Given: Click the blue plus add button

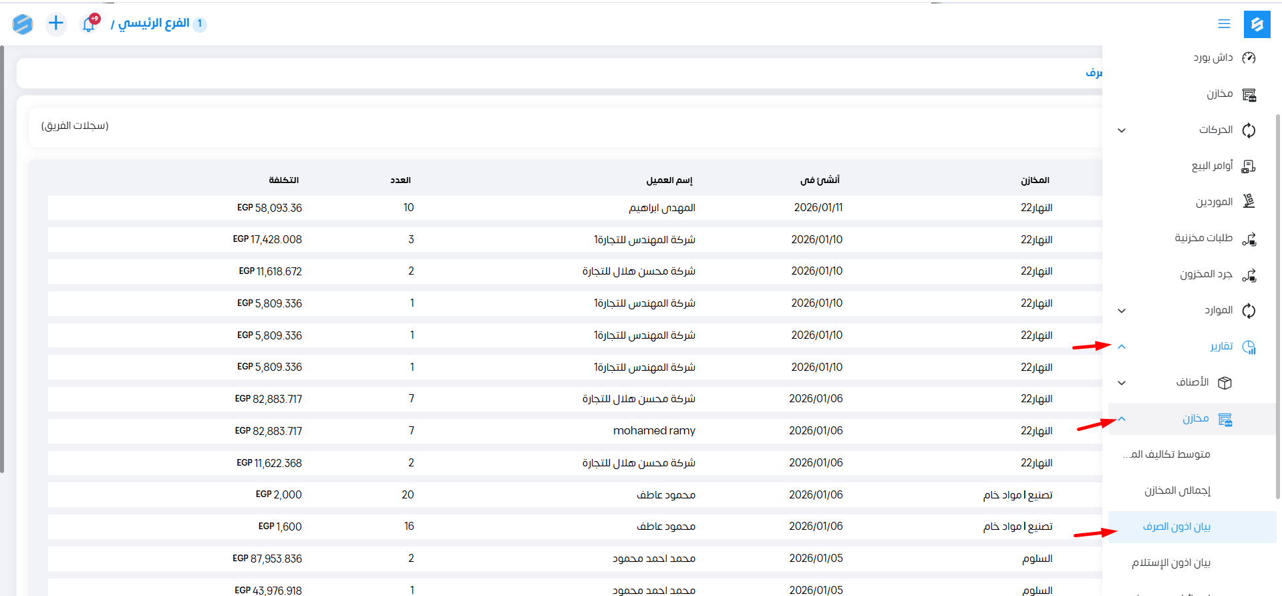Looking at the screenshot, I should click(x=56, y=24).
